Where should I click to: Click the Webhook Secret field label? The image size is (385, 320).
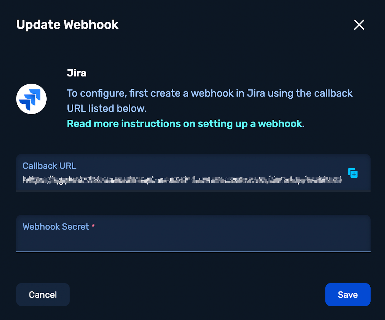(x=56, y=227)
